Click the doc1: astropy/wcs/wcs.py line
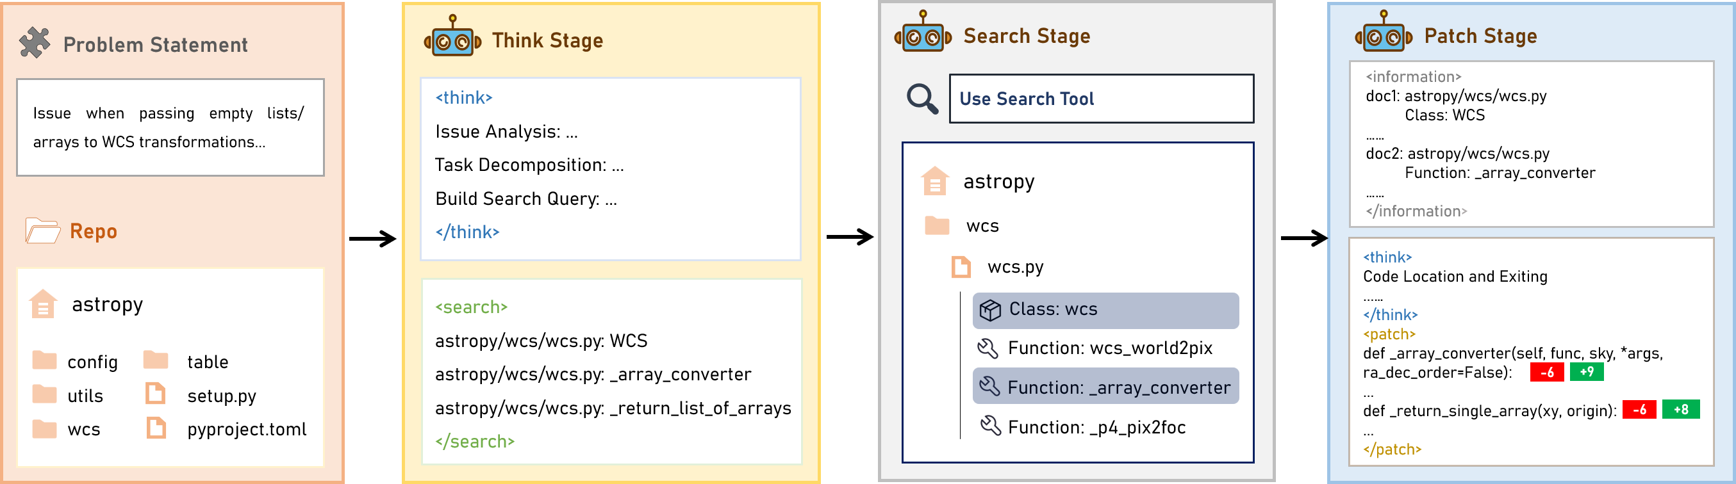The width and height of the screenshot is (1736, 484). [1456, 96]
